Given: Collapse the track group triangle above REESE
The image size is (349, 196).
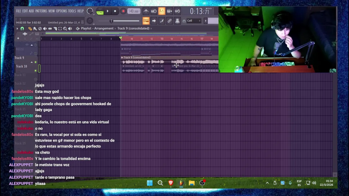Looking at the screenshot, I should (32, 45).
